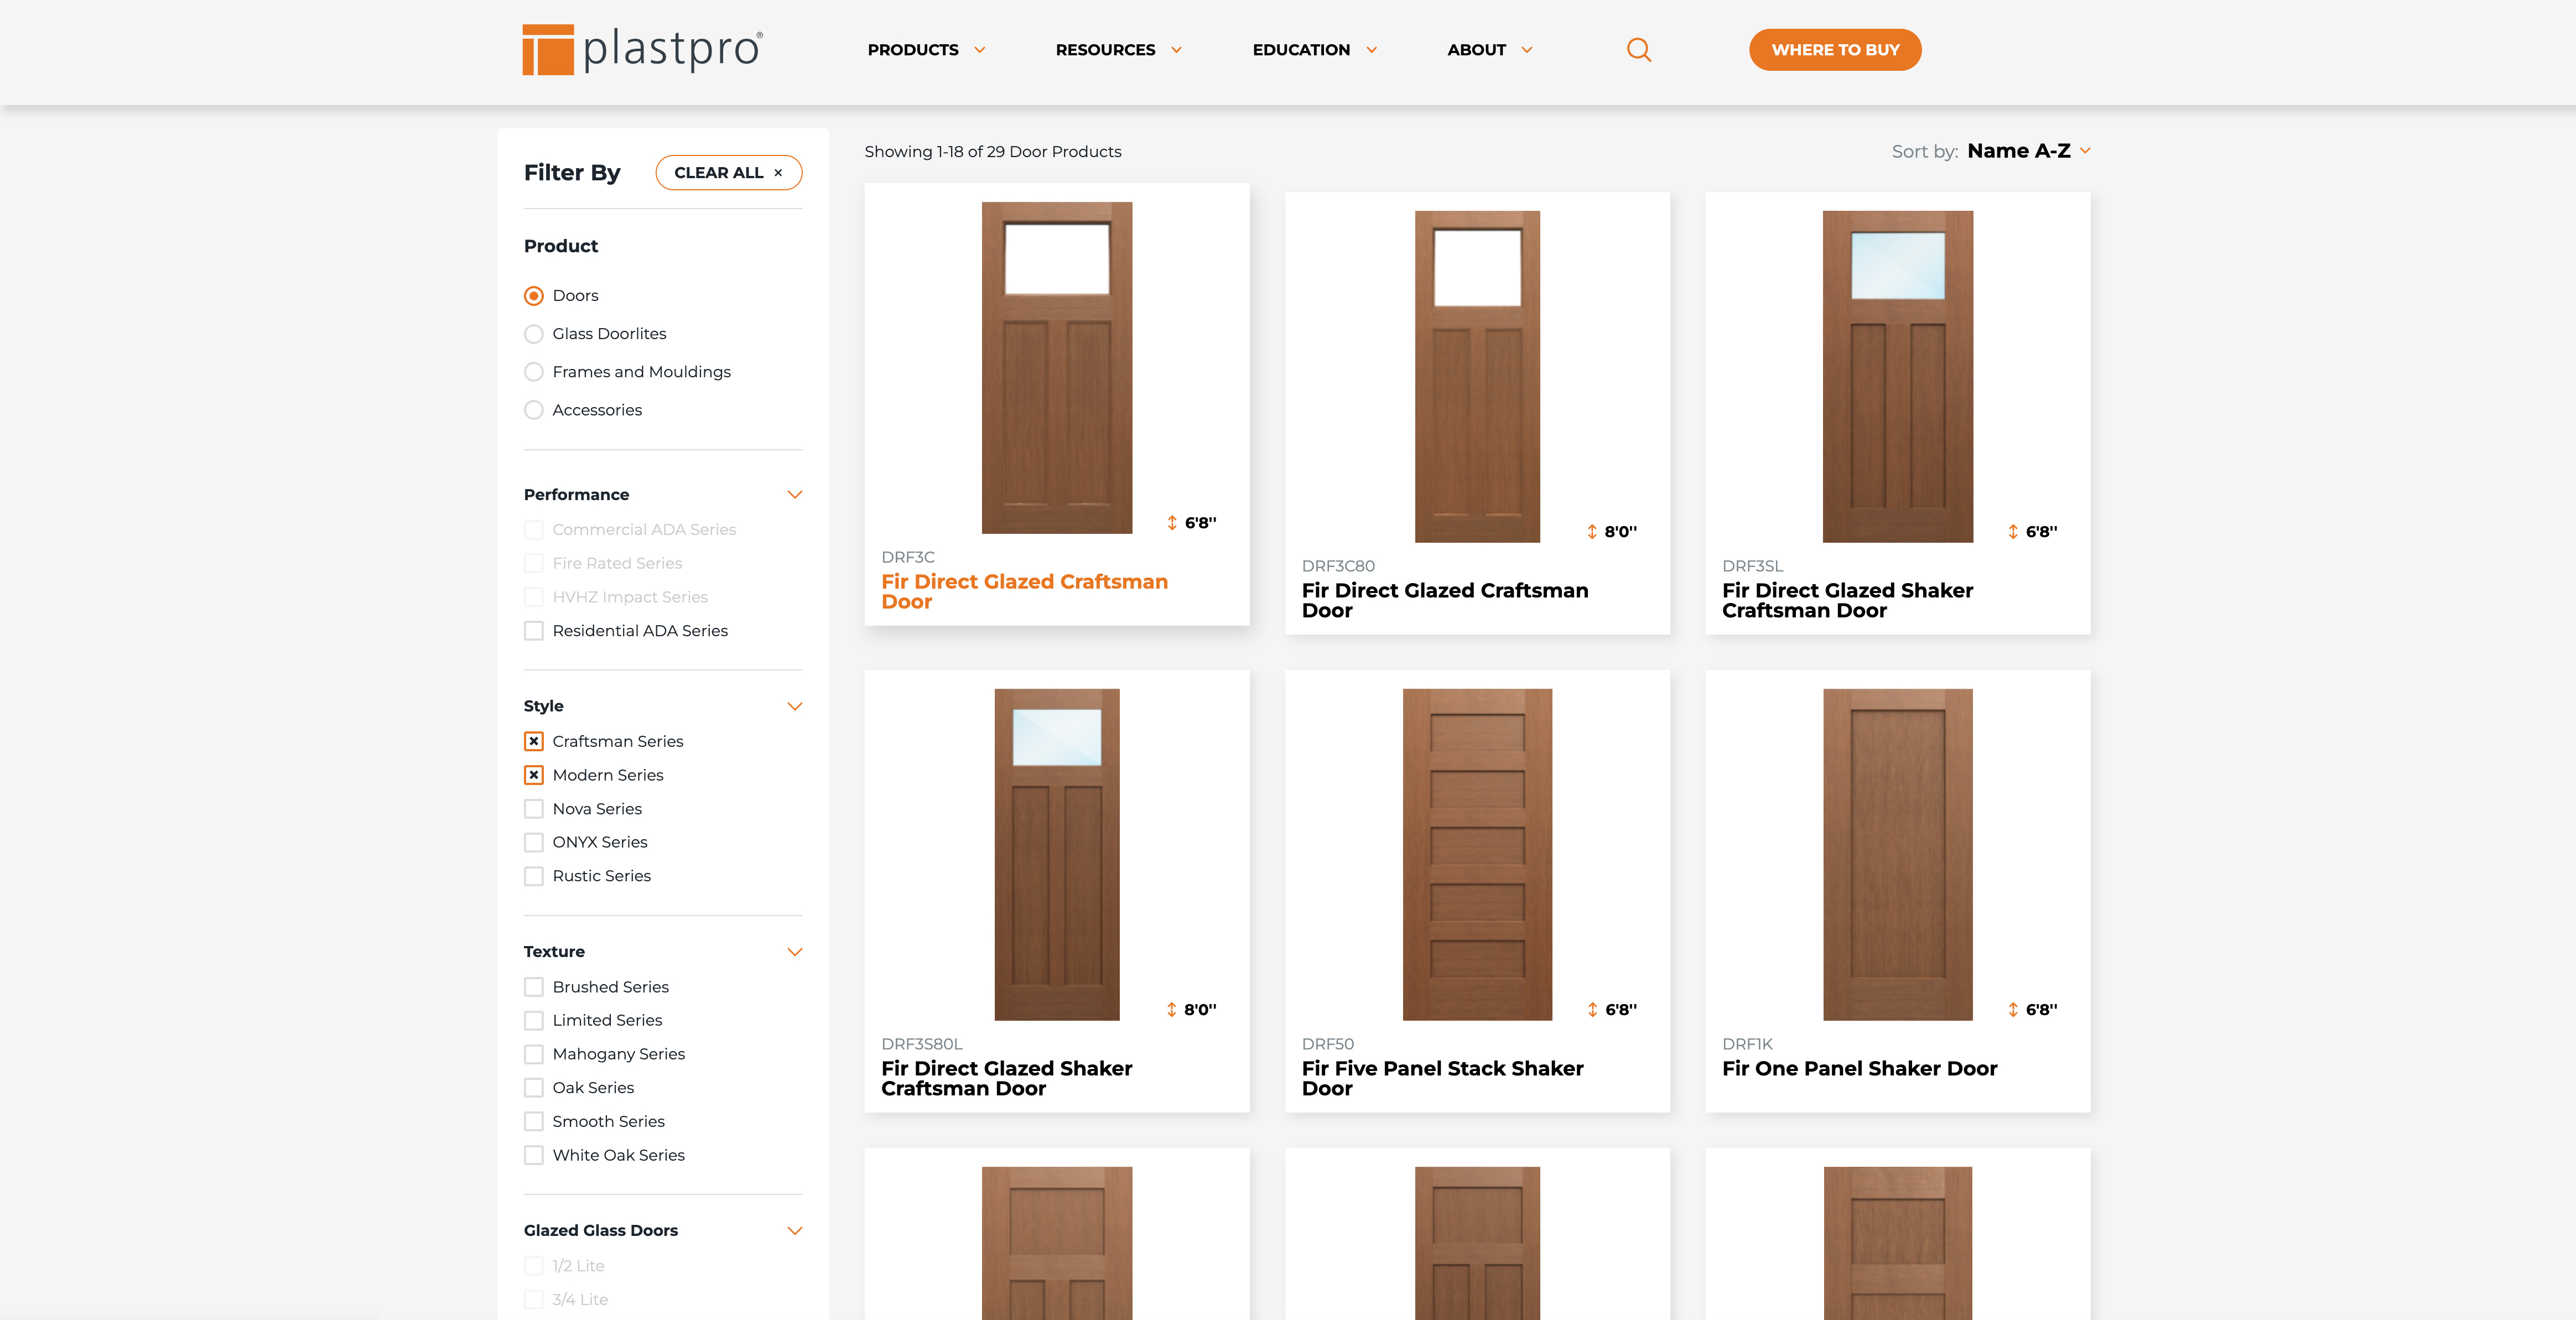2576x1320 pixels.
Task: Open the DRF3C80 Craftsman Door title link
Action: point(1445,601)
